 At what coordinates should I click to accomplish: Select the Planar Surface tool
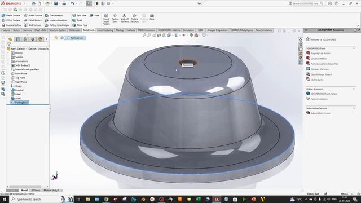(x=11, y=15)
